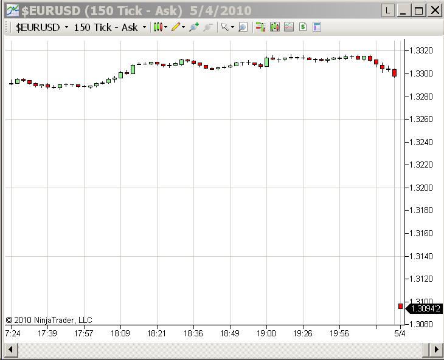Maximize the $EURUSD chart window

[419, 11]
